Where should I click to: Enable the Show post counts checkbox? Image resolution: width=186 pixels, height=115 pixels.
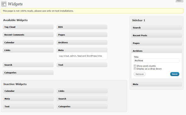coord(135,66)
